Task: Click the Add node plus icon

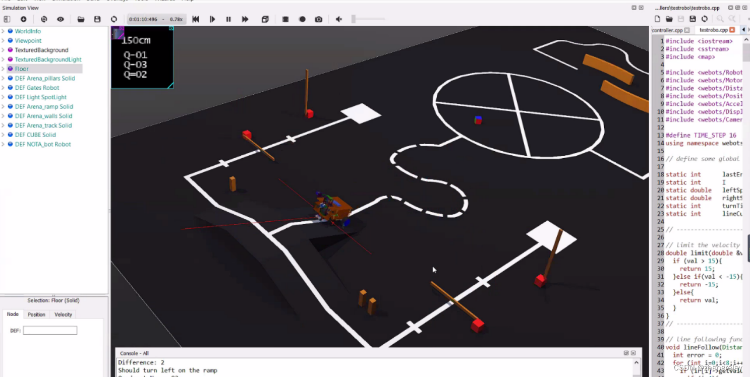Action: (x=23, y=19)
